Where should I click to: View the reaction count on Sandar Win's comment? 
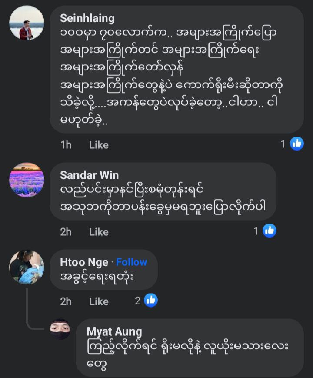(x=256, y=231)
